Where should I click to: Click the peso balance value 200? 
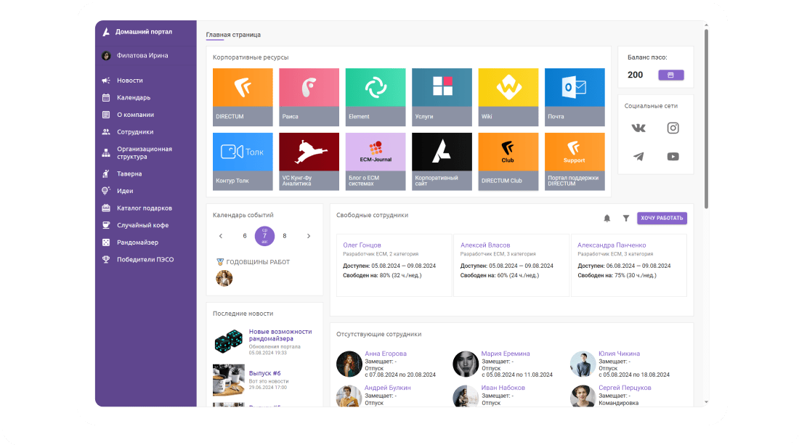click(x=635, y=75)
